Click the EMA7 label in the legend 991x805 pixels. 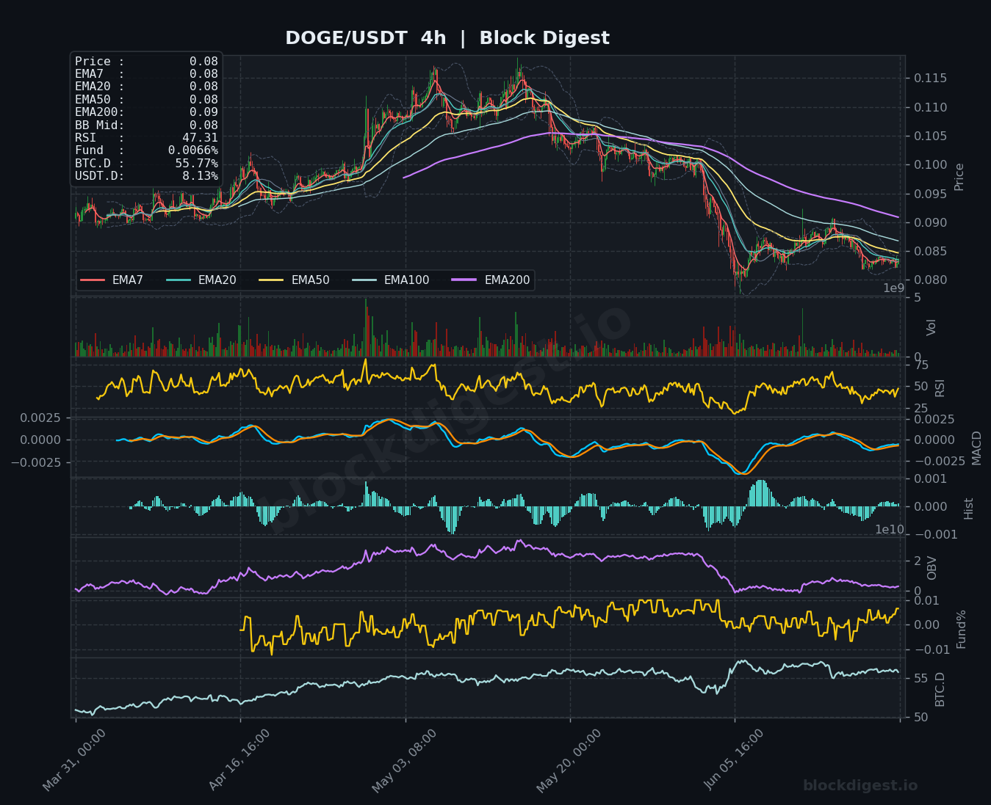[128, 280]
